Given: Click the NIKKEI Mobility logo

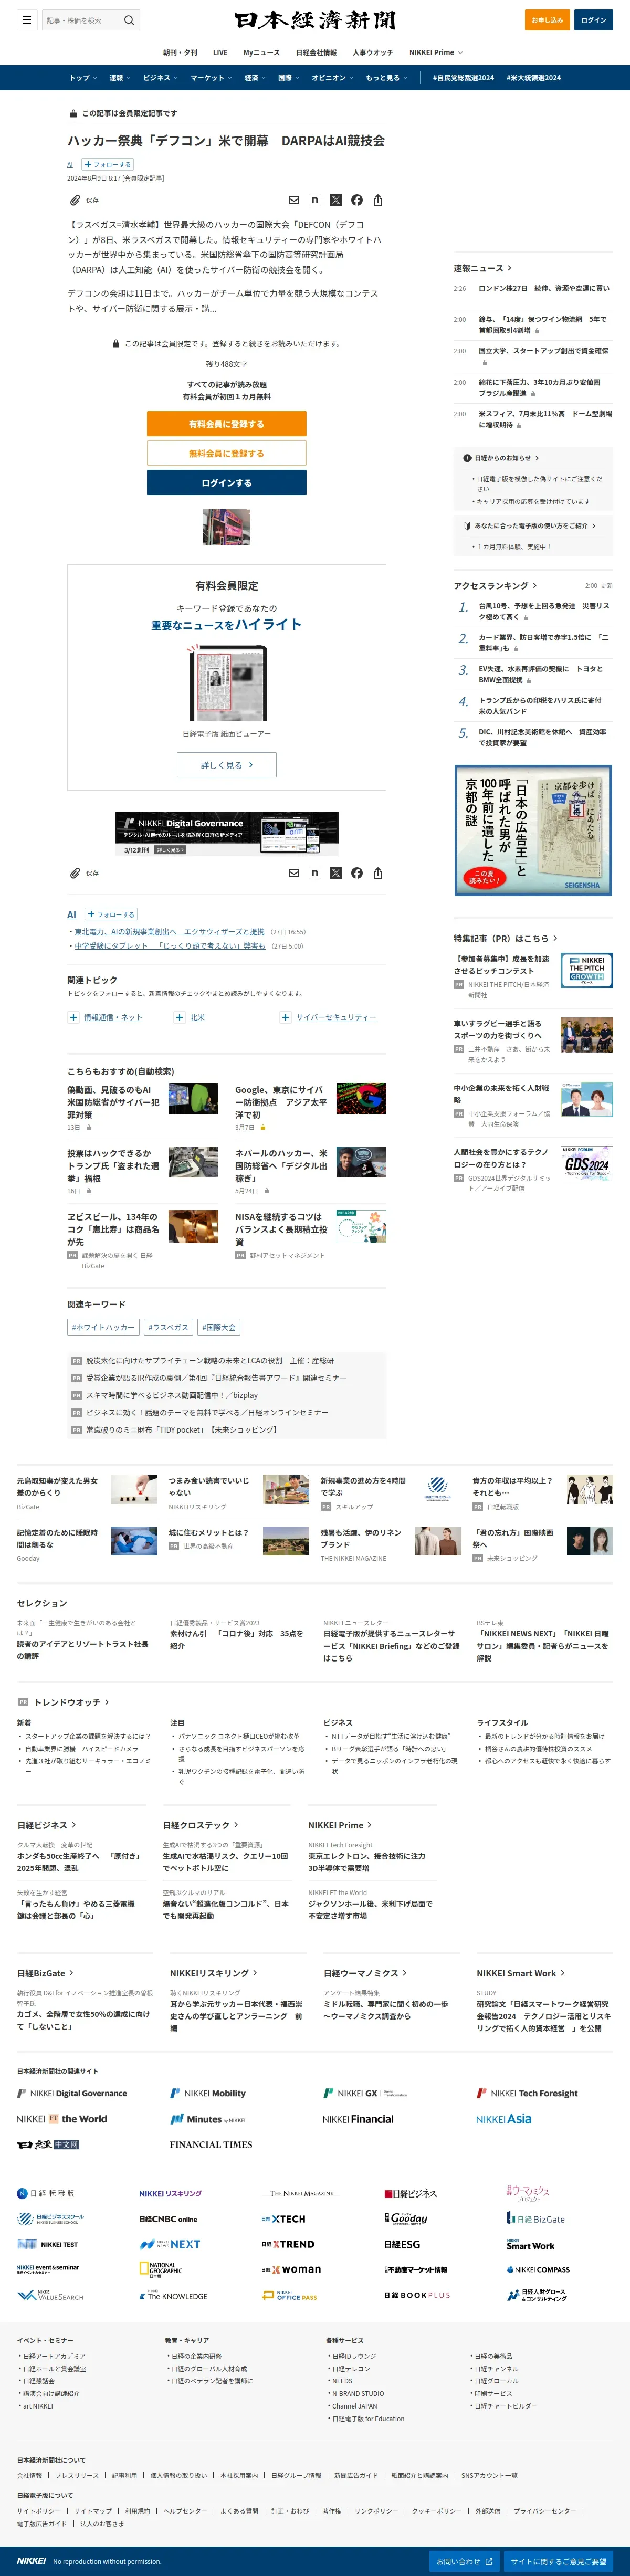Looking at the screenshot, I should click(x=208, y=2093).
